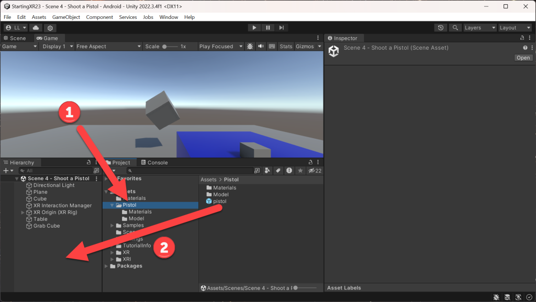Screen dimensions: 536x302
Task: Switch to the Scene tab
Action: click(15, 38)
